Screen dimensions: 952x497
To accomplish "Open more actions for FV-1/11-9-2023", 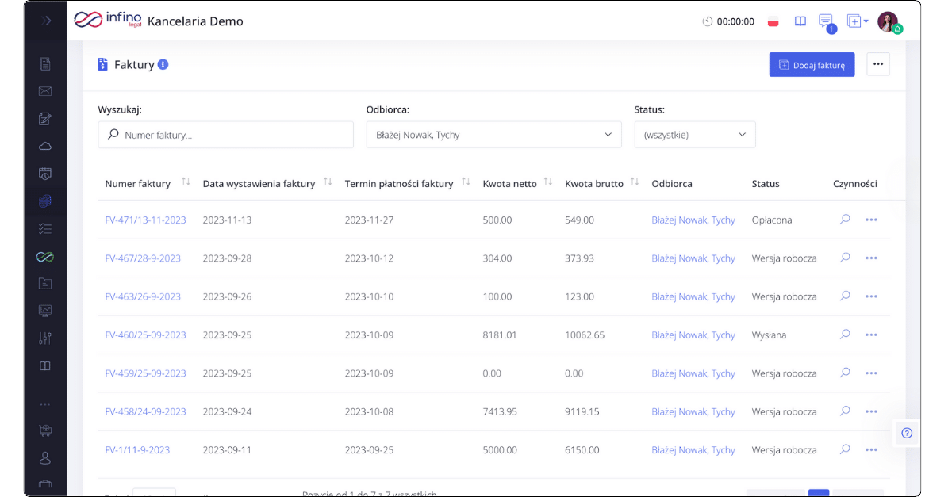I will click(871, 450).
